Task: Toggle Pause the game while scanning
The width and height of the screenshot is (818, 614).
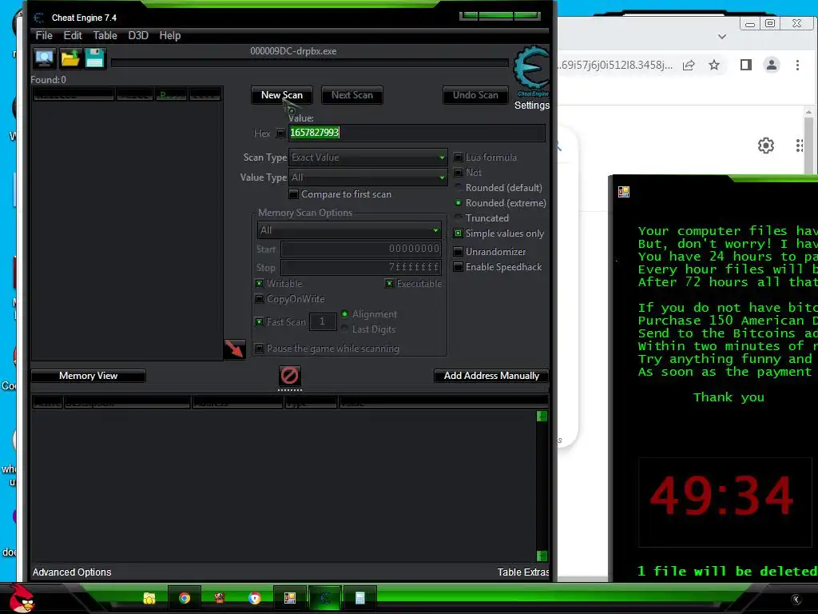Action: [260, 349]
